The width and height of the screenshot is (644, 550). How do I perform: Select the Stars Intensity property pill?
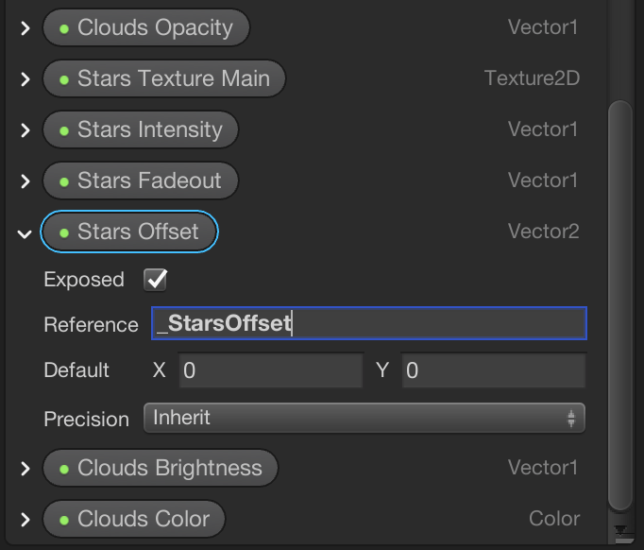(141, 130)
